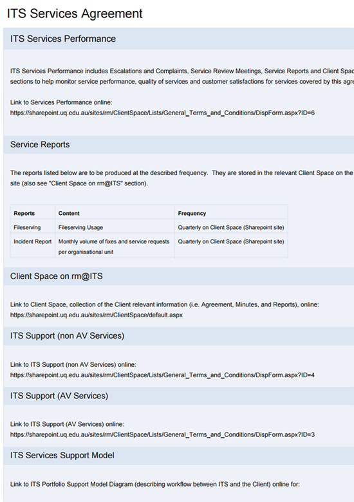Click the ITS Services Performance section header
Viewport: 354px width, 502px height.
[178, 39]
